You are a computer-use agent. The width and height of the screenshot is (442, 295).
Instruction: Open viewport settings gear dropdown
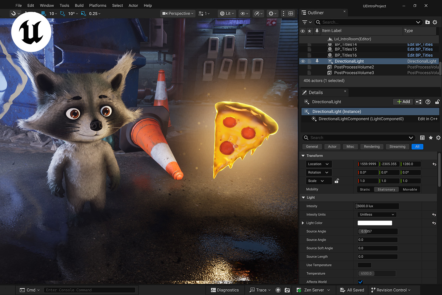(x=273, y=14)
